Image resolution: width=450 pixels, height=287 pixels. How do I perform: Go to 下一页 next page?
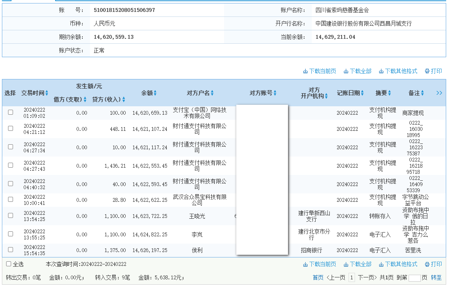coord(367,277)
